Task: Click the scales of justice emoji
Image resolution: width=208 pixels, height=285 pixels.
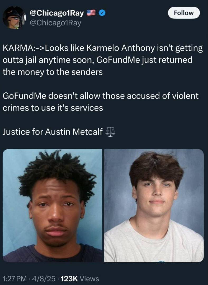Action: 110,132
